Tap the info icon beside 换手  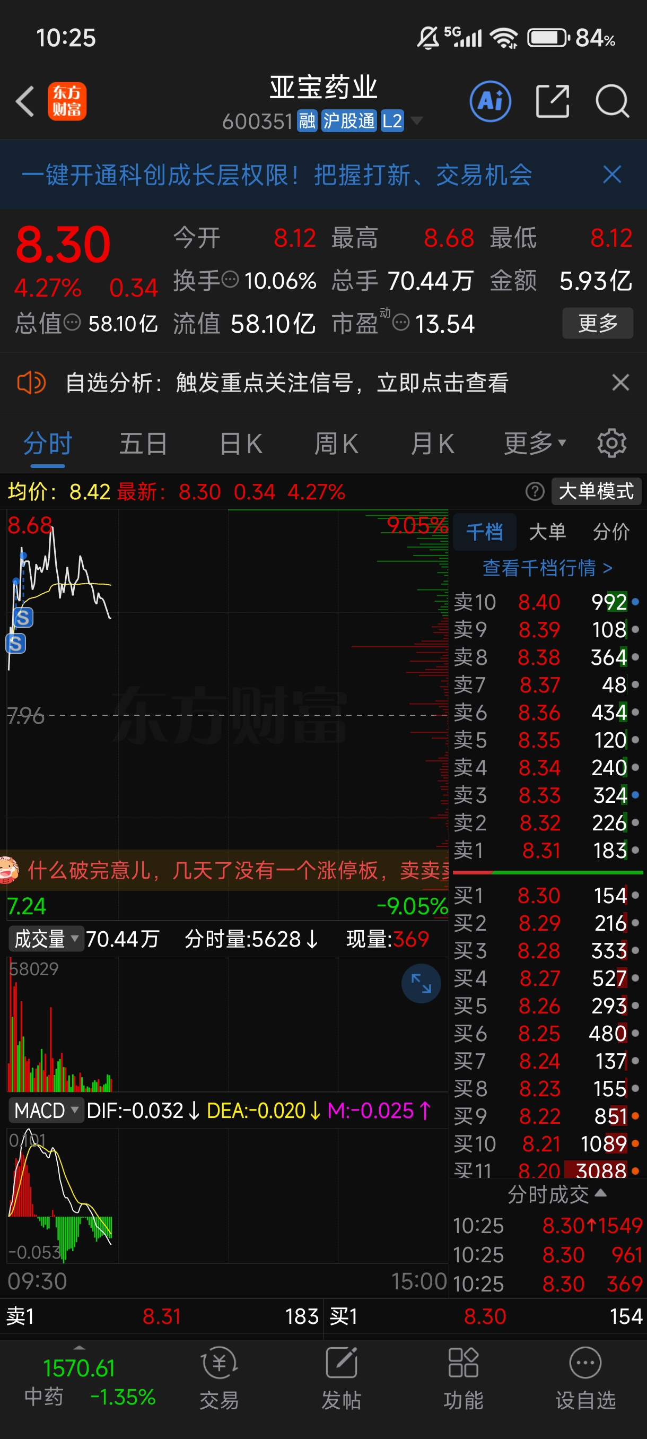click(x=230, y=279)
